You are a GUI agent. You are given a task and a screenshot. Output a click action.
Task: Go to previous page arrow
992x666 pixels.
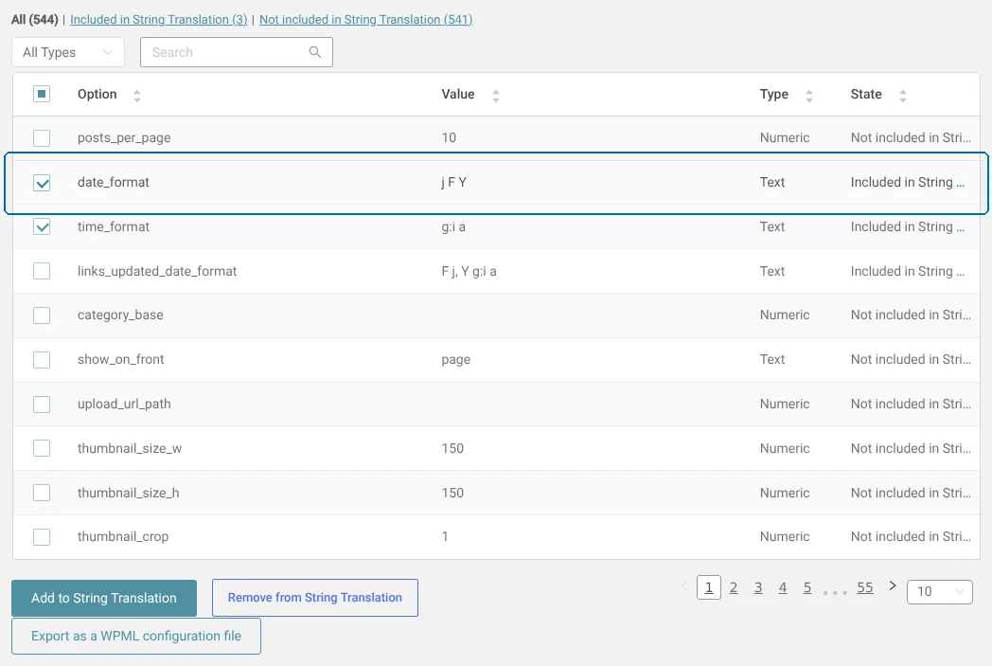click(x=684, y=585)
